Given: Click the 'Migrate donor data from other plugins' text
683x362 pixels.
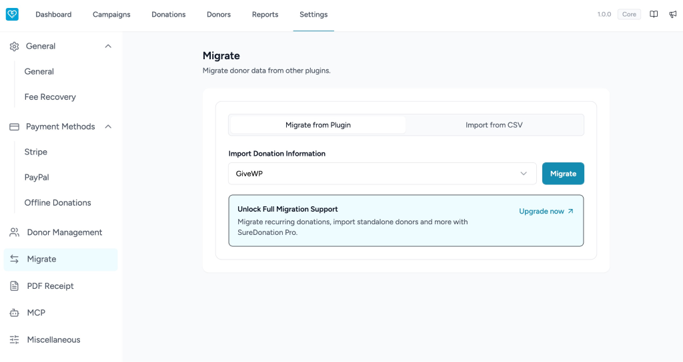Looking at the screenshot, I should point(267,71).
